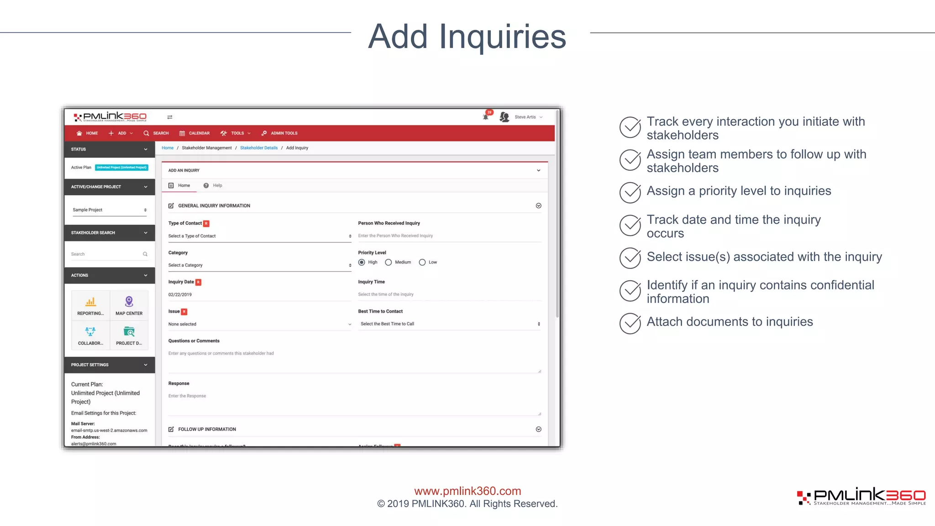This screenshot has width=935, height=526.
Task: Click the stakeholder Search input field
Action: pyautogui.click(x=110, y=254)
